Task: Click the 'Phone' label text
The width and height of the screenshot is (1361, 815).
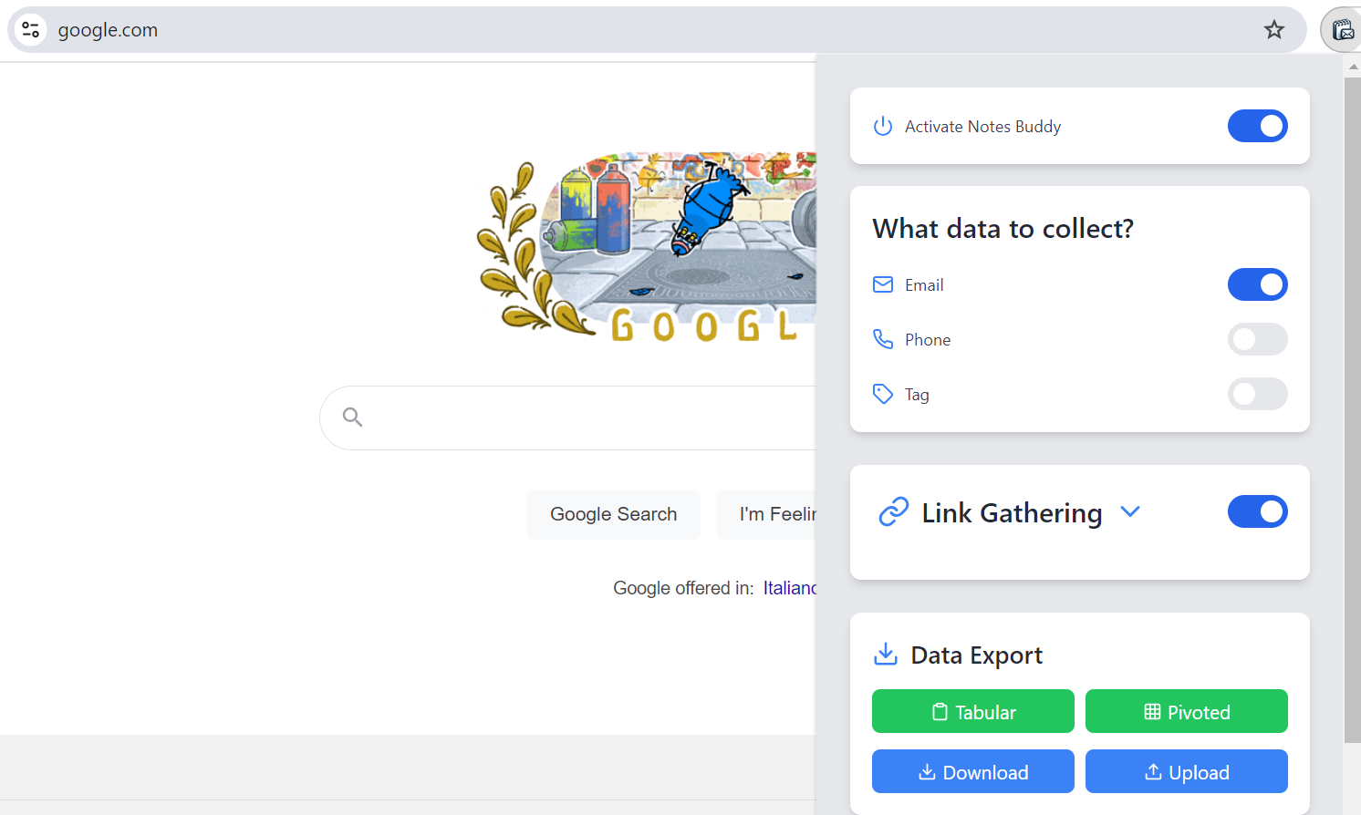Action: click(x=928, y=340)
